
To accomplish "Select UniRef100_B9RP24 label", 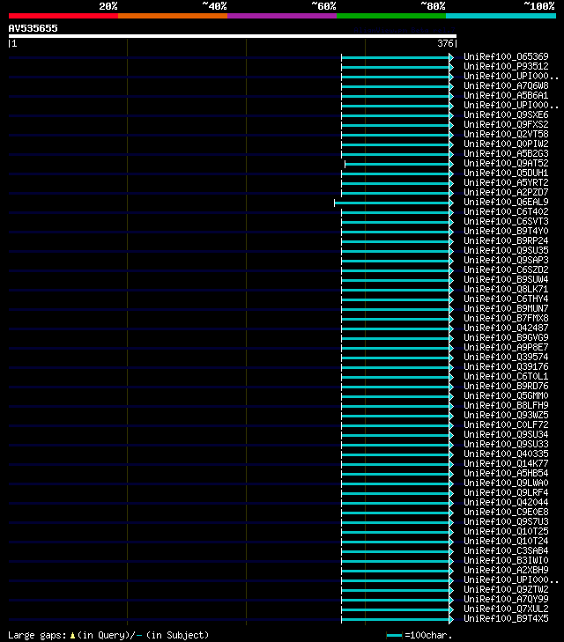I will pos(506,240).
